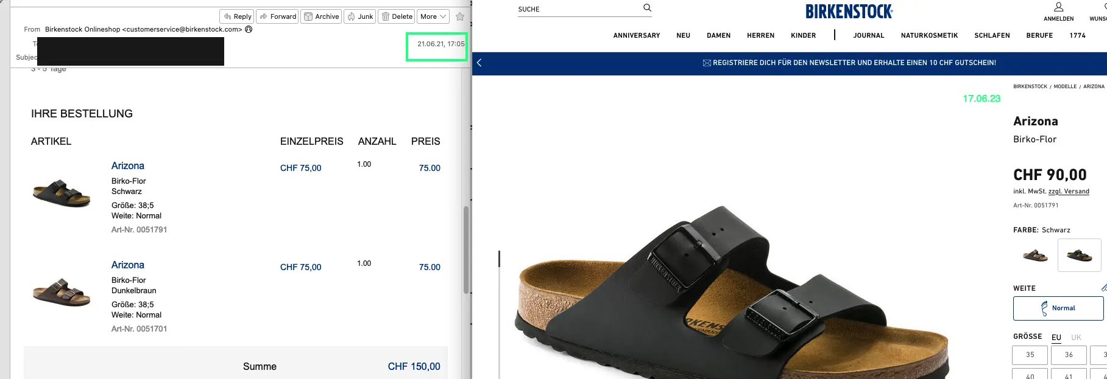Open the More actions dropdown
1107x379 pixels.
point(433,16)
